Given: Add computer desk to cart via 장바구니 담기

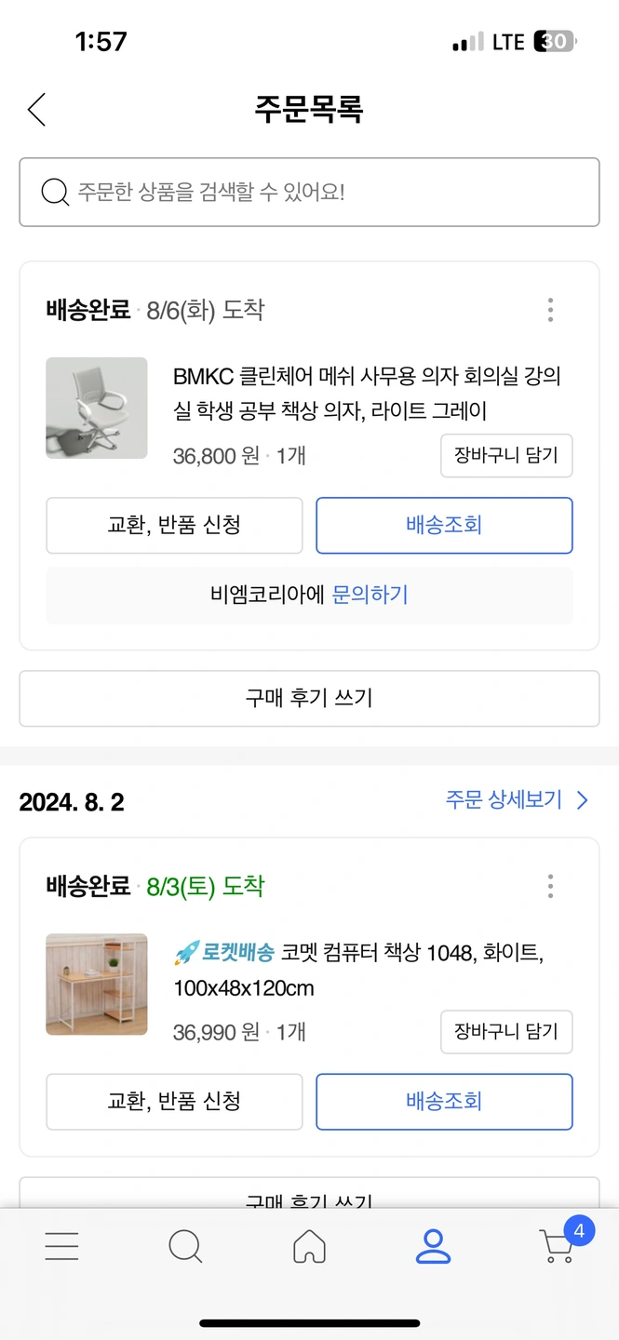Looking at the screenshot, I should [505, 1031].
